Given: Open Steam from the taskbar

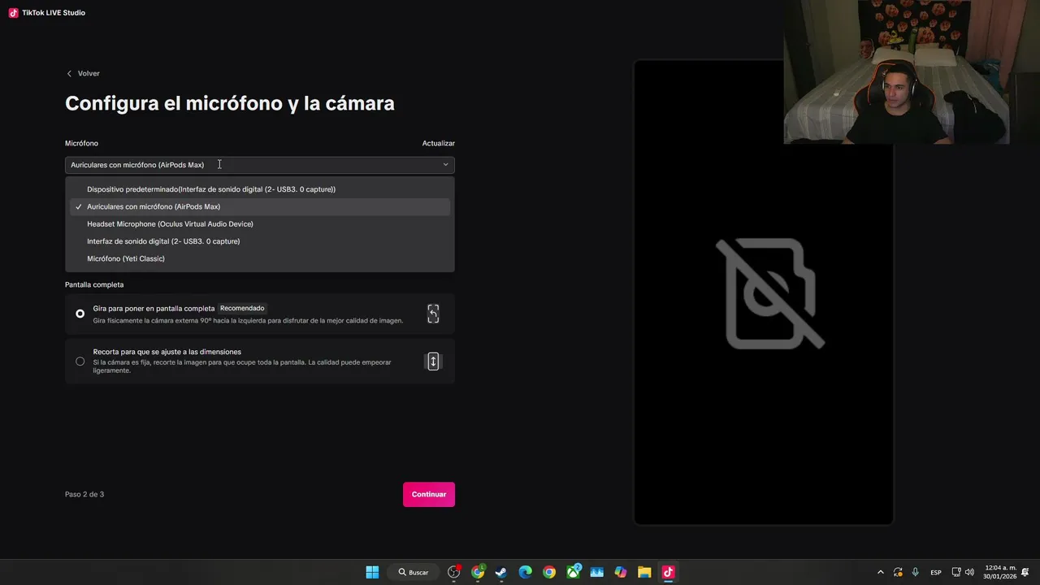Looking at the screenshot, I should pyautogui.click(x=501, y=572).
